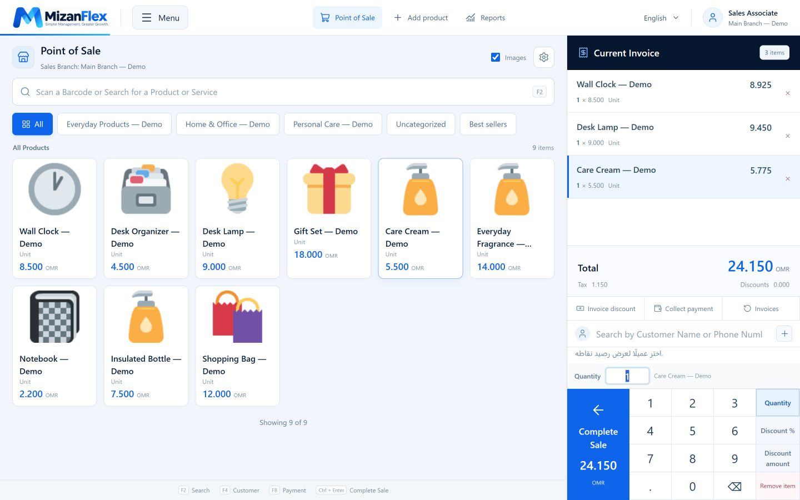Viewport: 800px width, 500px height.
Task: Open POS settings gear icon
Action: pyautogui.click(x=544, y=57)
